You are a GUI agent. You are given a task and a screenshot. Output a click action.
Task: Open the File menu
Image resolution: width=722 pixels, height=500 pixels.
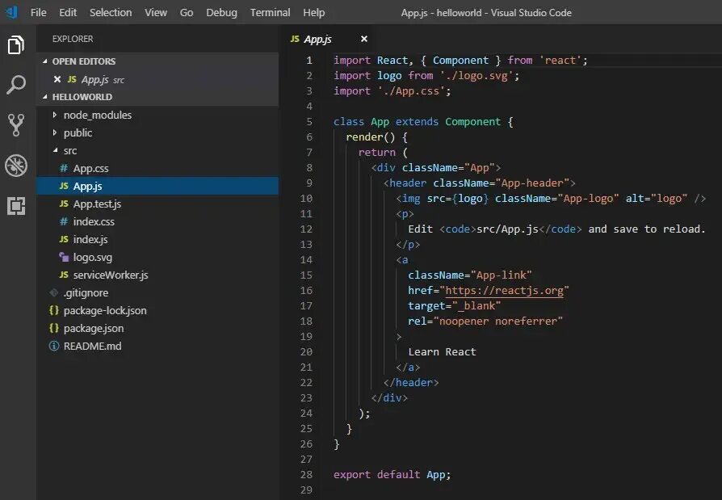39,12
